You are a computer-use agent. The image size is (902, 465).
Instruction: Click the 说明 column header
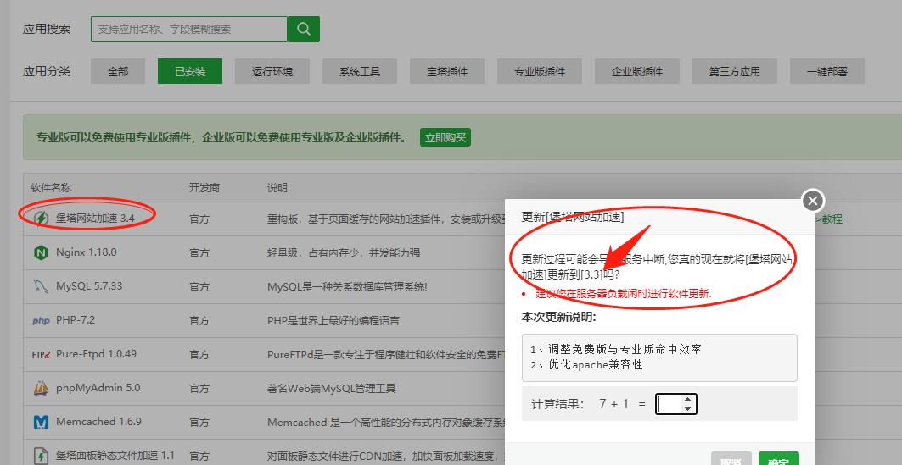[x=277, y=188]
